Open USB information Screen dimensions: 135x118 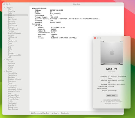pyautogui.click(x=10, y=57)
